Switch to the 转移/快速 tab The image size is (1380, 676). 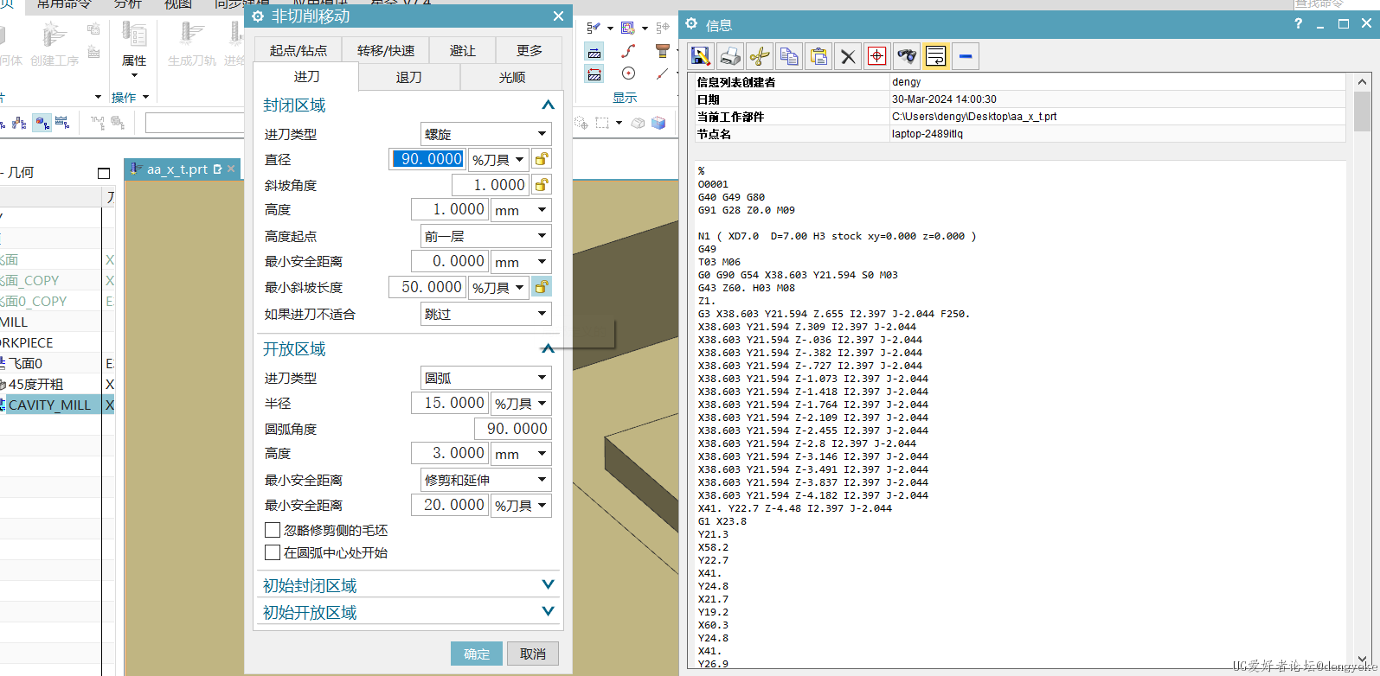pos(386,50)
